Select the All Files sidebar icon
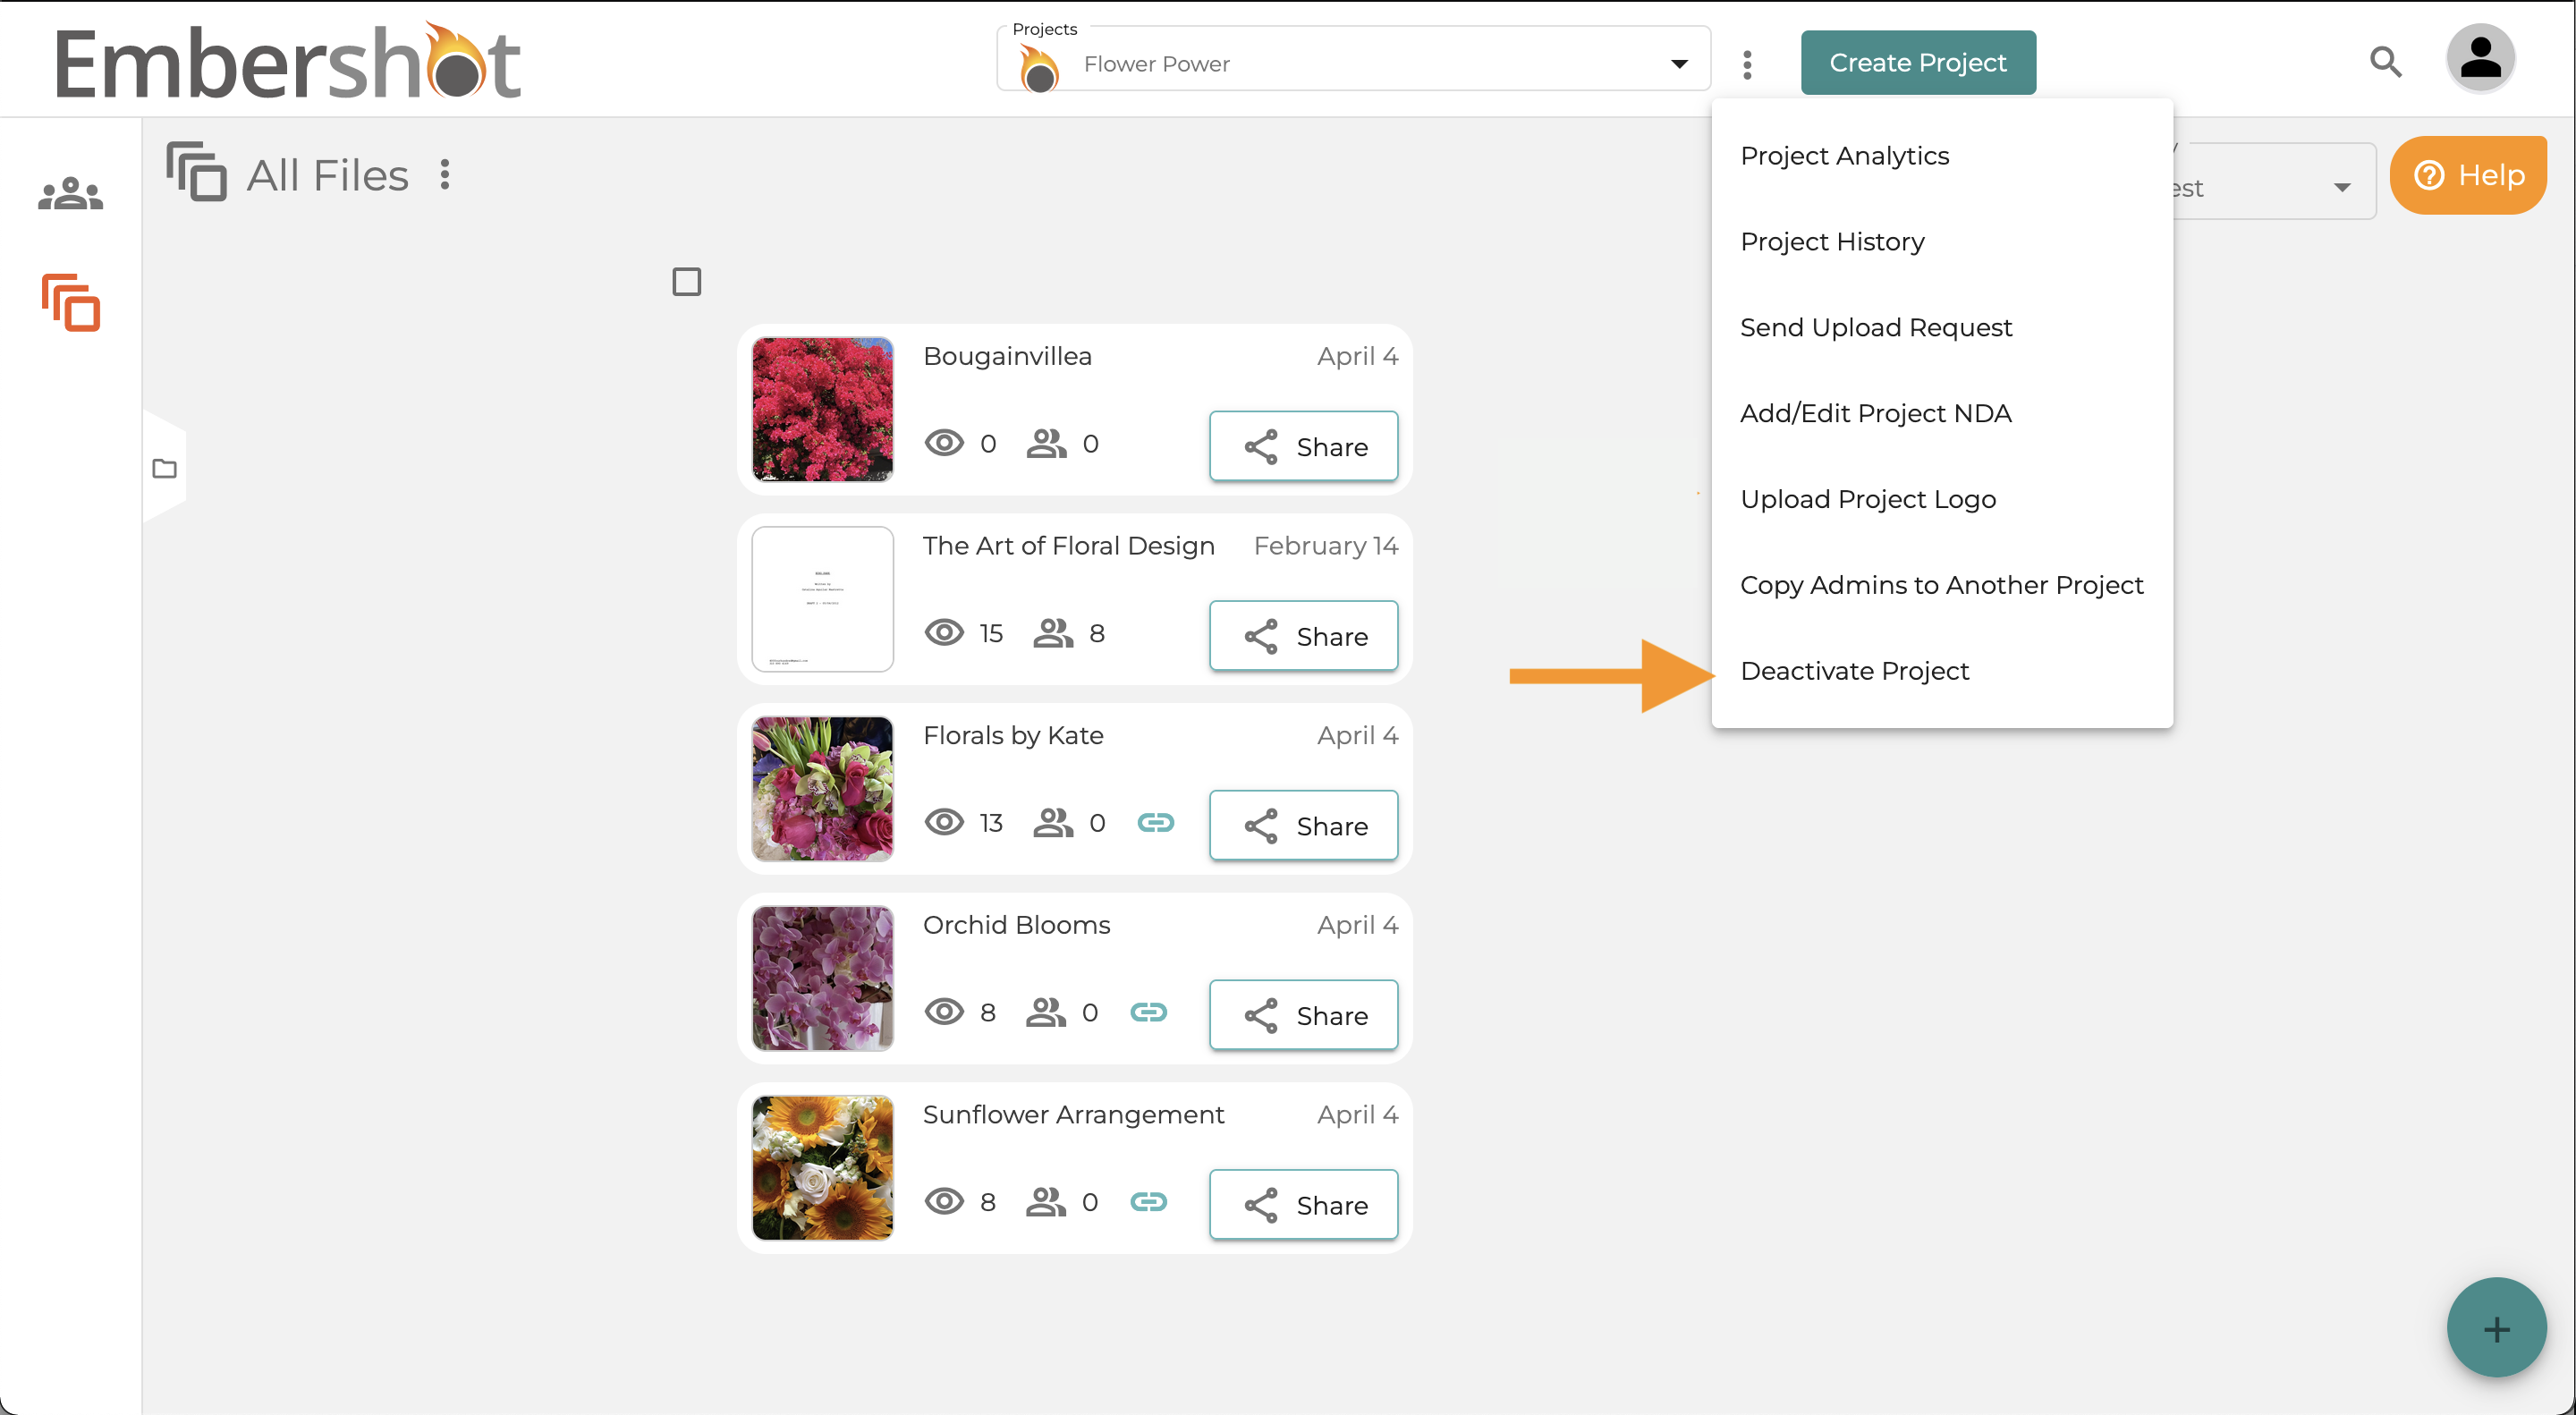 (x=71, y=302)
